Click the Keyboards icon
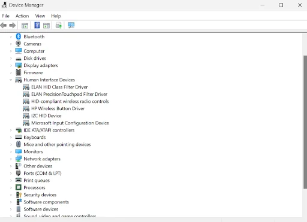 click(x=19, y=137)
